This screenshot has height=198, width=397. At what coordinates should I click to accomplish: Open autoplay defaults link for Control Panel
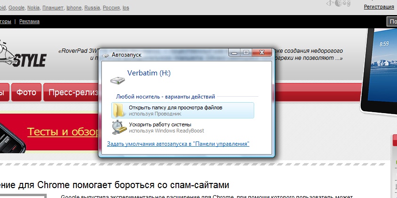click(178, 144)
